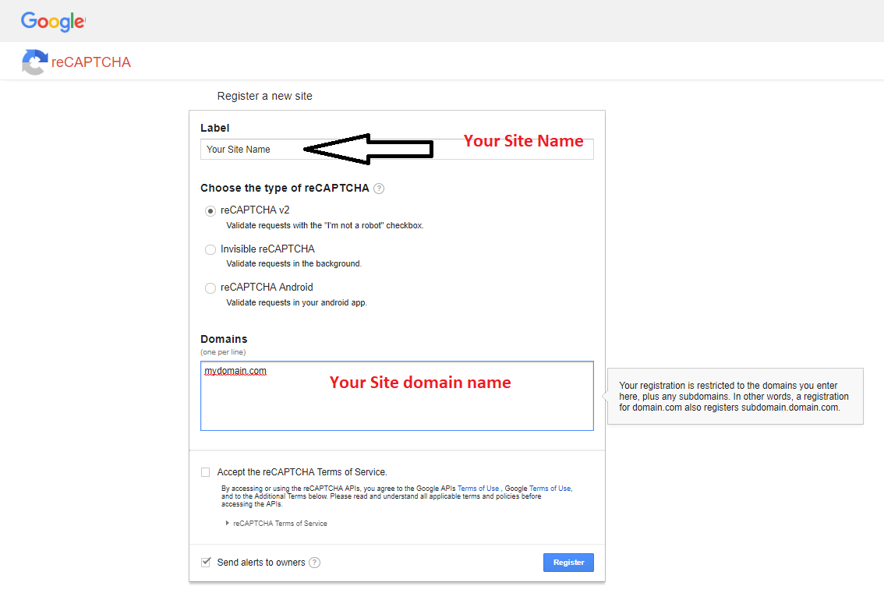The width and height of the screenshot is (884, 600).
Task: Click the reCAPTCHA arrows logo icon
Action: coord(34,62)
